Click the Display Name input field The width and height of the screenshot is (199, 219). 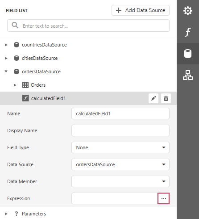120,131
